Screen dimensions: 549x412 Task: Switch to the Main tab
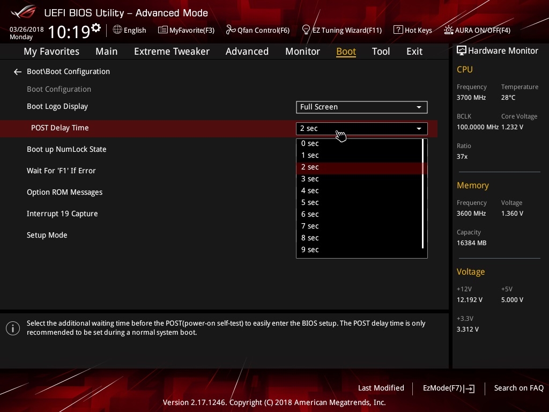[x=107, y=51]
